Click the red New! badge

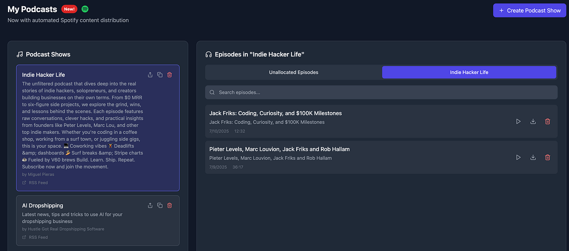69,9
